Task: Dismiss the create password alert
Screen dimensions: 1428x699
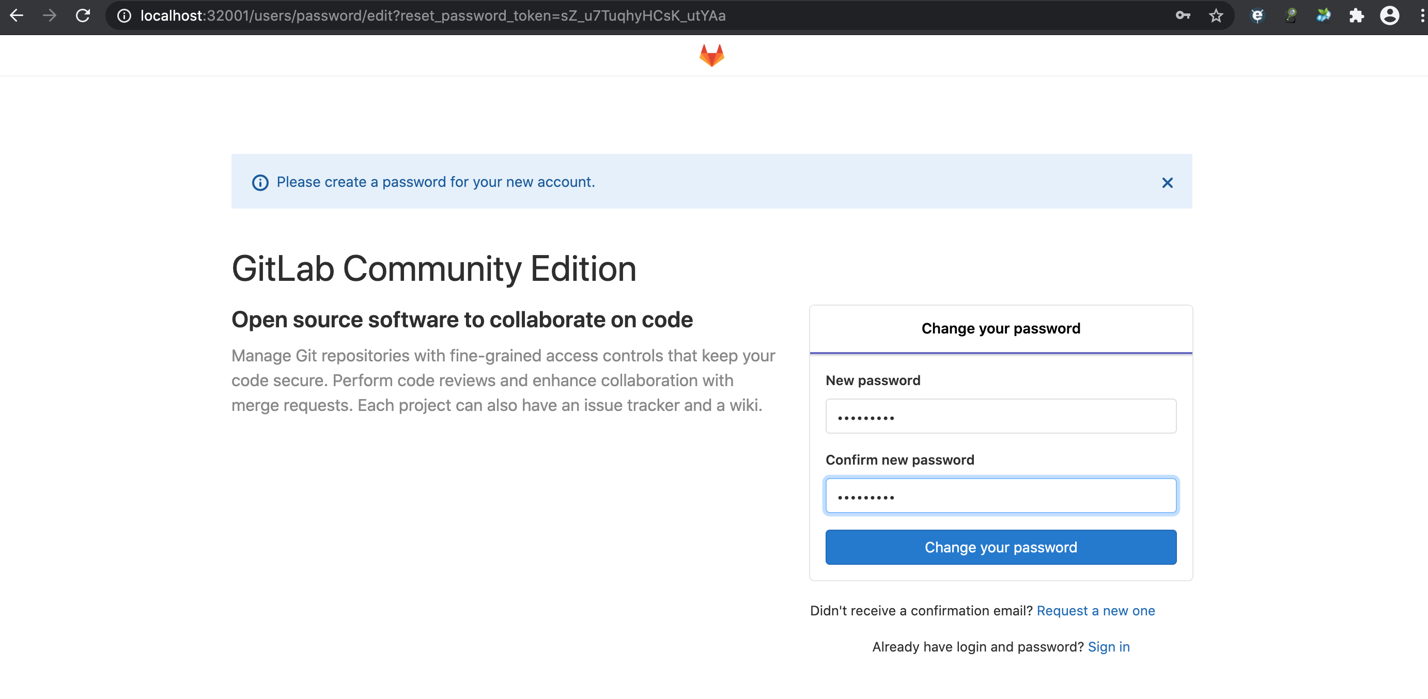Action: pyautogui.click(x=1168, y=182)
